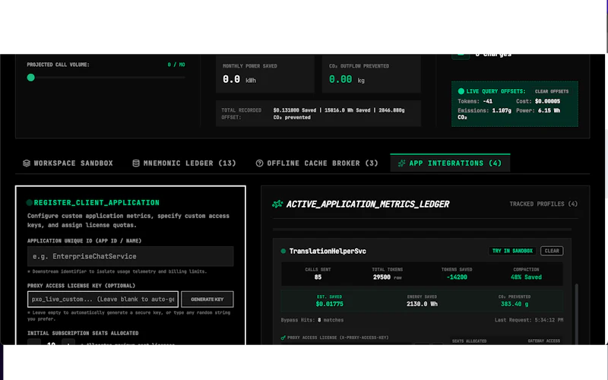Click the Clear Offsets button

(x=552, y=91)
